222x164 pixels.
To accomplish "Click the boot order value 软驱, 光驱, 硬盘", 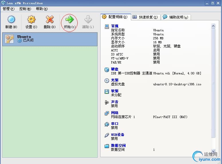I will point(167,46).
